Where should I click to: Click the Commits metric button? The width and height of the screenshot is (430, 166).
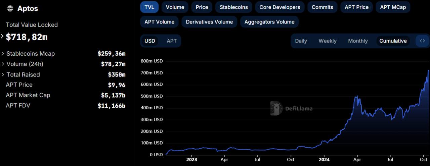[x=322, y=7]
